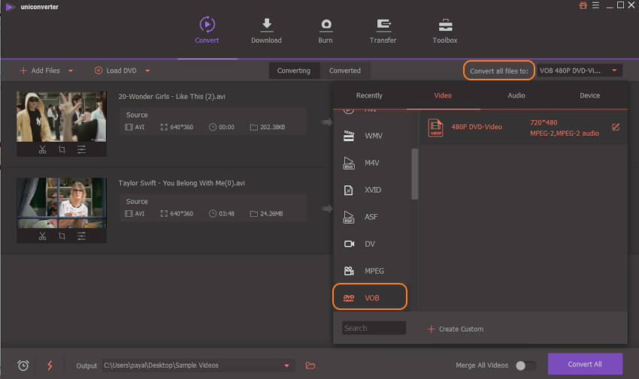The width and height of the screenshot is (639, 379).
Task: Open the output folder icon
Action: coord(310,365)
